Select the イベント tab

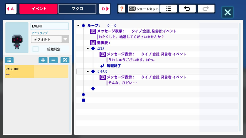pyautogui.click(x=38, y=9)
